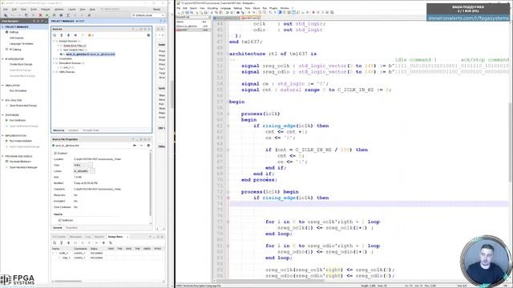Fold the code block at line 65

click(228, 150)
